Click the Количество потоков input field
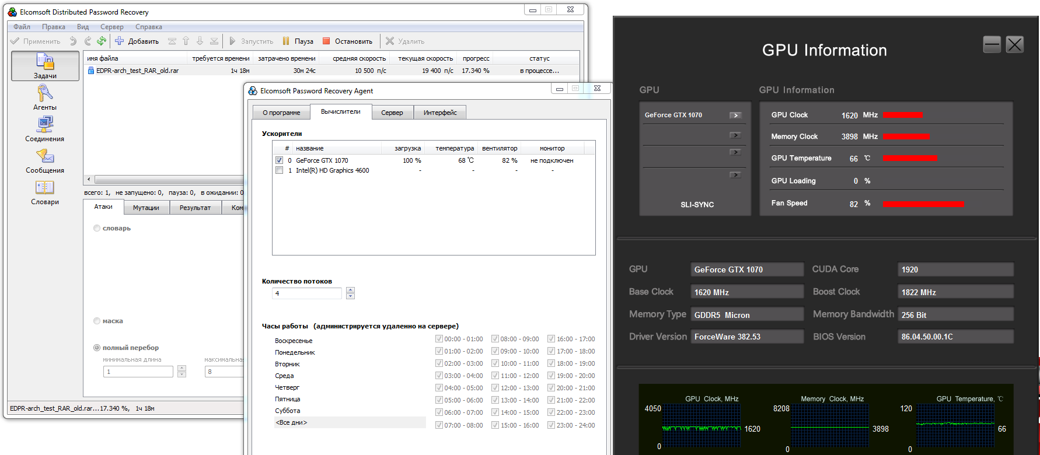This screenshot has height=455, width=1040. coord(307,293)
